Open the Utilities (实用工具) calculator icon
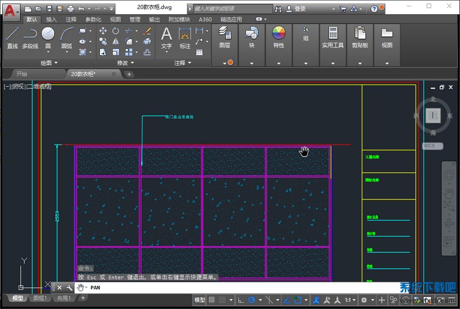The width and height of the screenshot is (460, 309). point(332,33)
